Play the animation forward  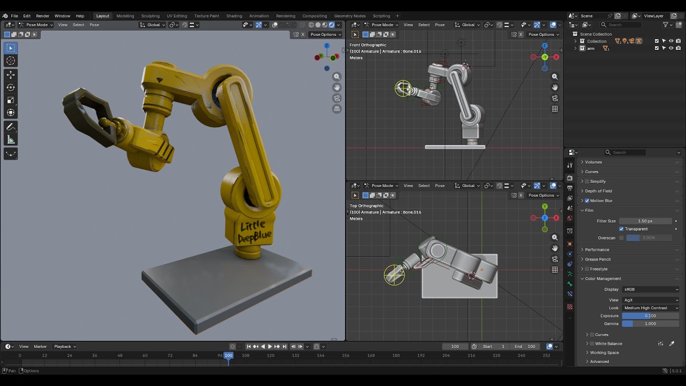(270, 346)
